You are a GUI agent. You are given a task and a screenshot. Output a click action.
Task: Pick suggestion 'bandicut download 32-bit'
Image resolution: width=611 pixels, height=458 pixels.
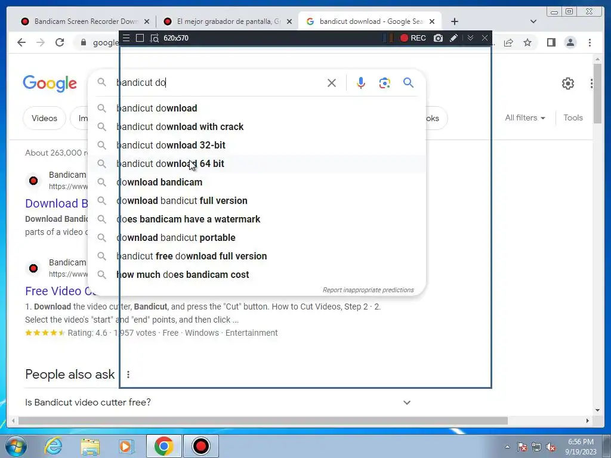click(x=257, y=146)
